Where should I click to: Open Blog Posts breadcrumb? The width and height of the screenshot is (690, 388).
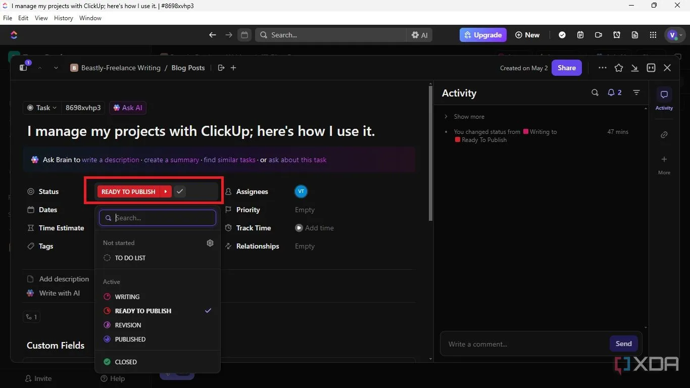pos(188,68)
